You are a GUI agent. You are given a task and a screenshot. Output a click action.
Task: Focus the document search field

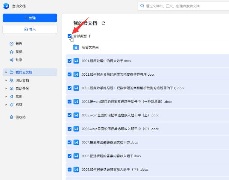pyautogui.click(x=183, y=6)
